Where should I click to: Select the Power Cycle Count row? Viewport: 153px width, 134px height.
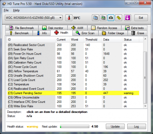point(73,67)
